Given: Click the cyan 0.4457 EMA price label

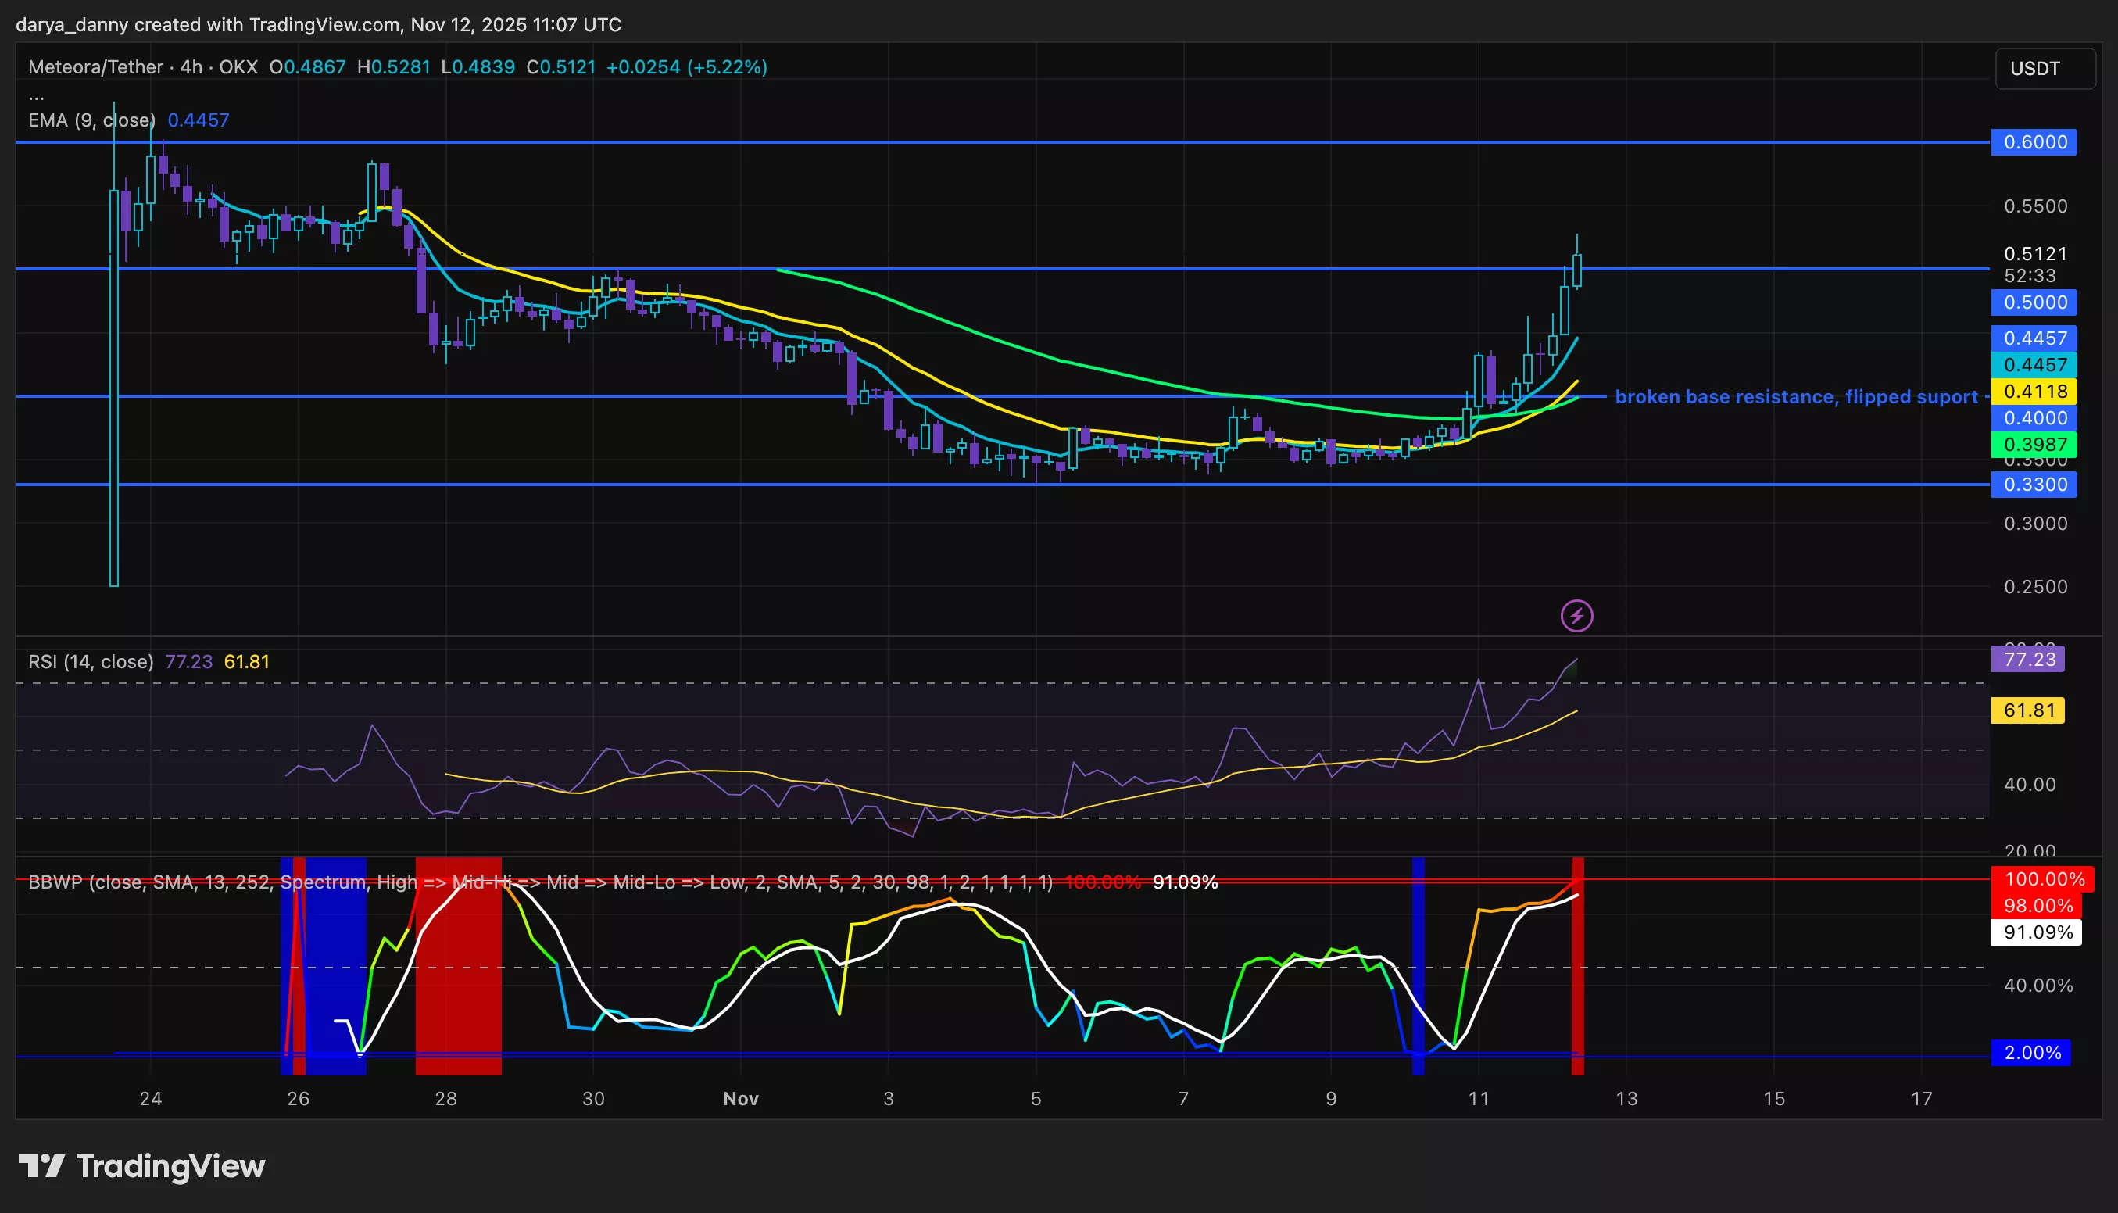Looking at the screenshot, I should click(2033, 365).
